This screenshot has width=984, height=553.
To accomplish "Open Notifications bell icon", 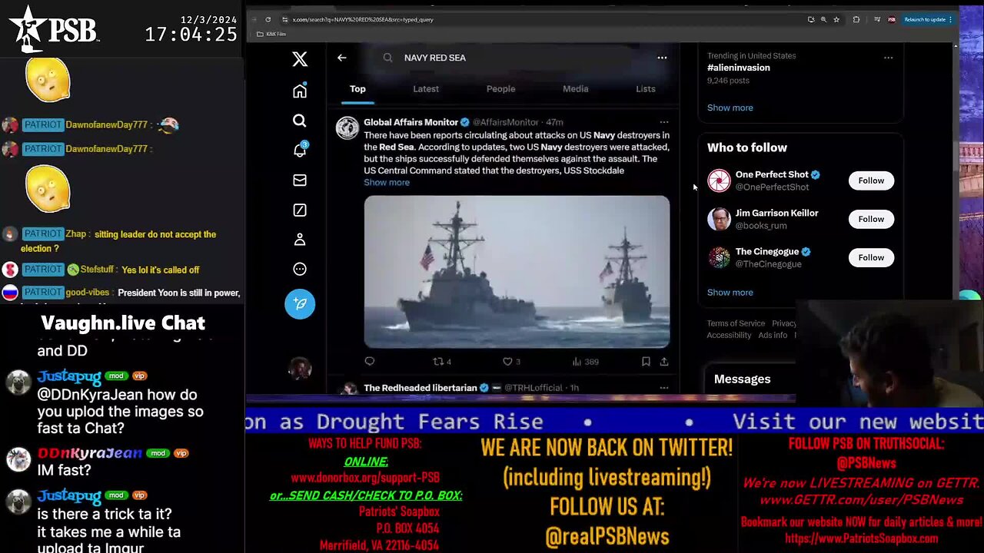I will 300,150.
